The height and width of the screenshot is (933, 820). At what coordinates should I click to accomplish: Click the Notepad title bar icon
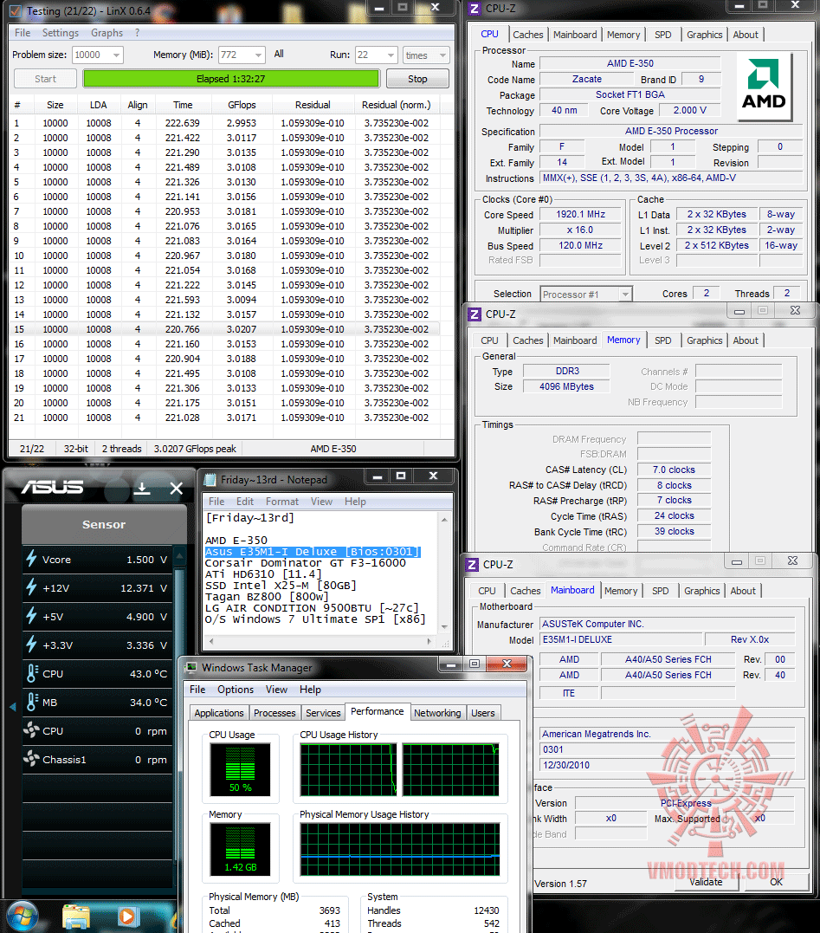click(210, 480)
